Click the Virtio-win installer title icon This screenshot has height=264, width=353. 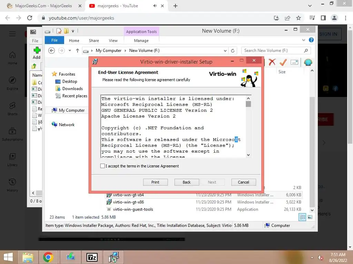coord(95,62)
